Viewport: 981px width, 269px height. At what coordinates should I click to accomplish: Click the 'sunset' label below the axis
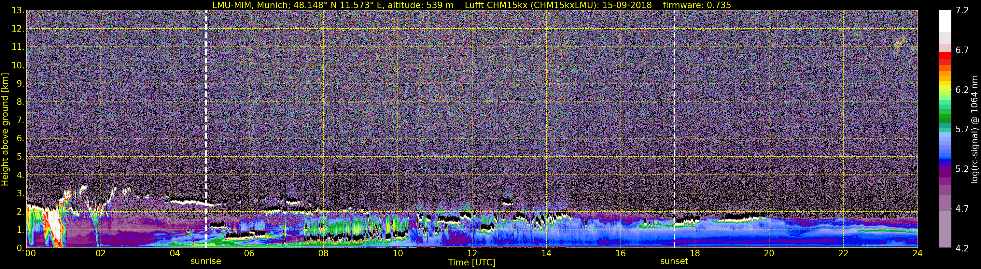pos(674,262)
